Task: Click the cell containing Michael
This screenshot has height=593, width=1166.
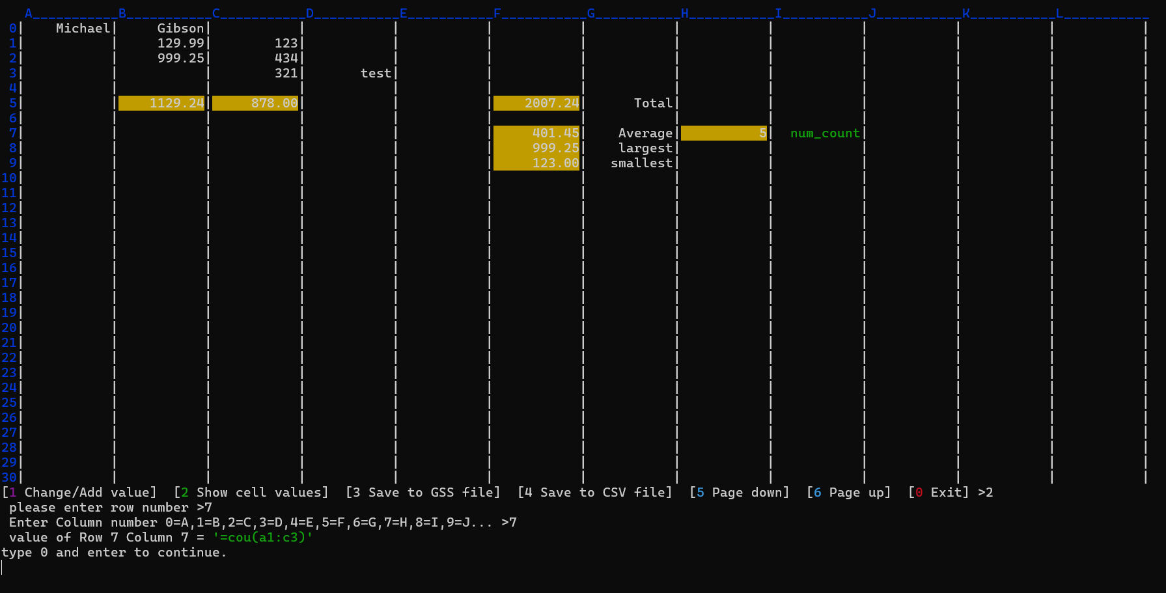Action: click(83, 29)
